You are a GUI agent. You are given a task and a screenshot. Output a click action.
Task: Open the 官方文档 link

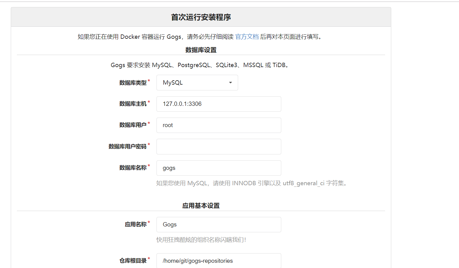[247, 37]
